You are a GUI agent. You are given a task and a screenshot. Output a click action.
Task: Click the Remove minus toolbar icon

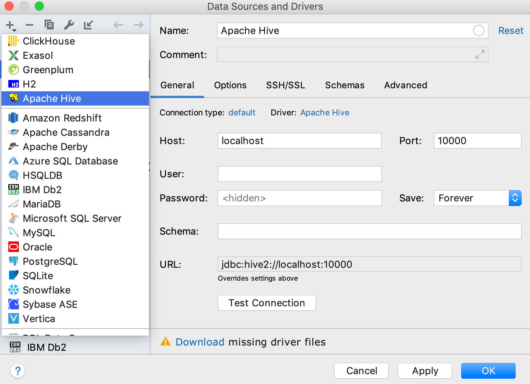[x=29, y=25]
